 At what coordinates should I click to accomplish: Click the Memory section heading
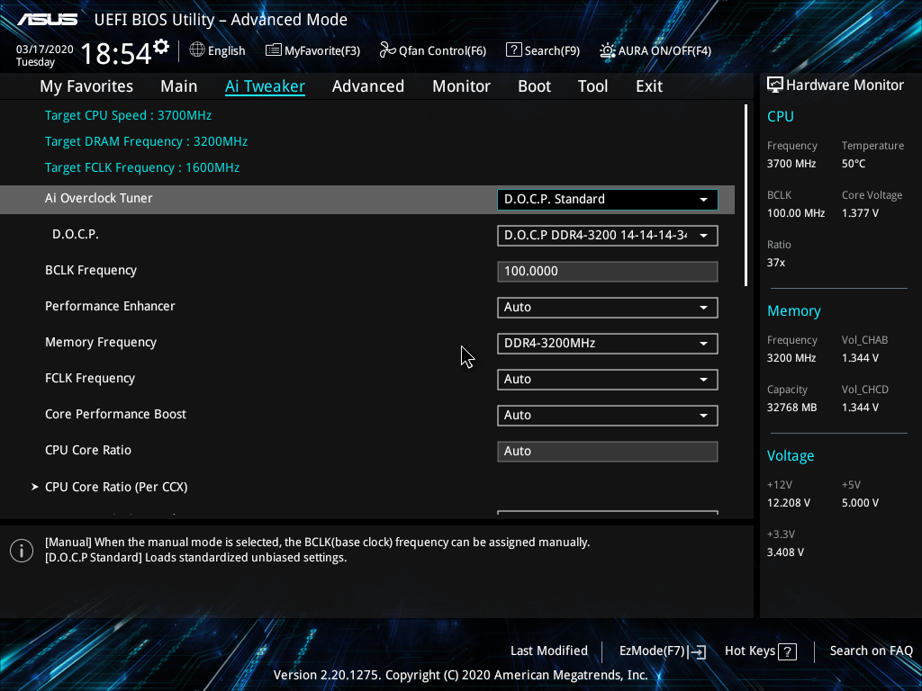click(794, 310)
